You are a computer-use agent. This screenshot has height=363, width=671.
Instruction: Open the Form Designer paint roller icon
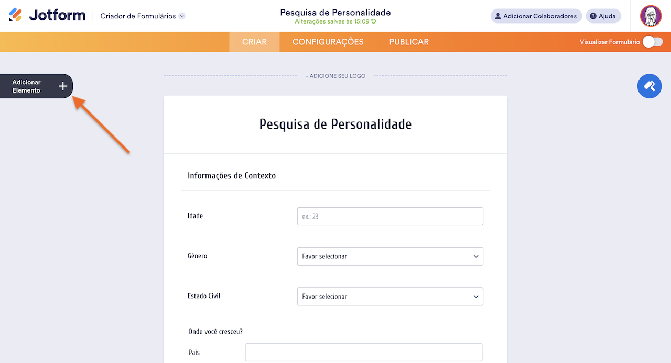point(649,86)
